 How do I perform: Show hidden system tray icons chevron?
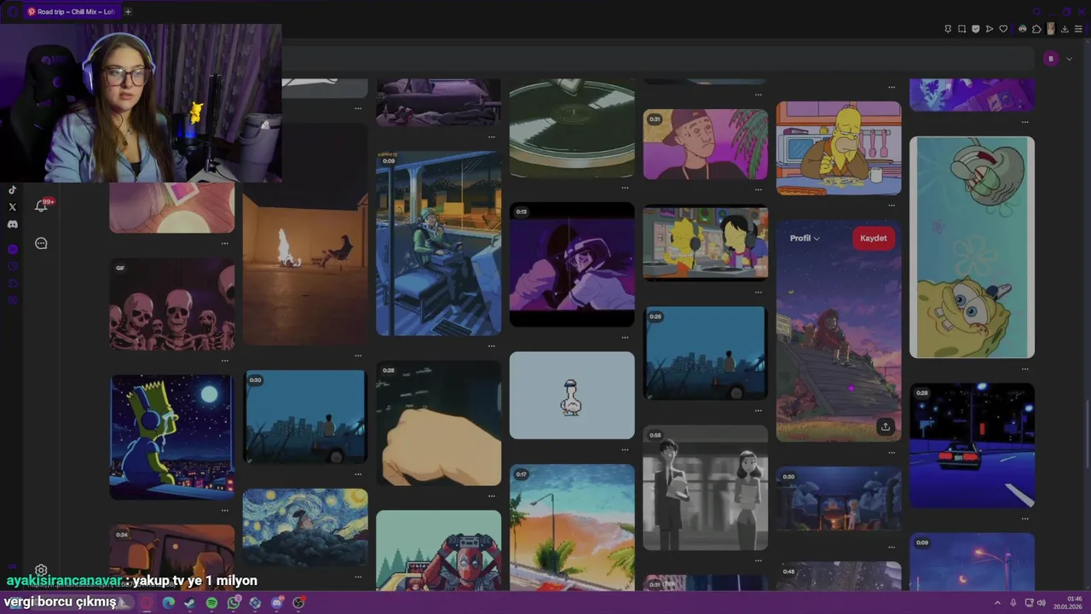(x=997, y=603)
